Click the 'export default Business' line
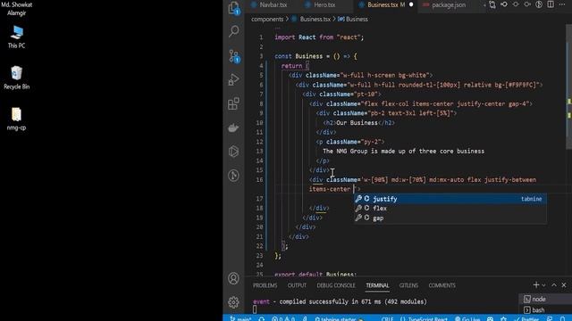Image resolution: width=572 pixels, height=321 pixels. [315, 274]
